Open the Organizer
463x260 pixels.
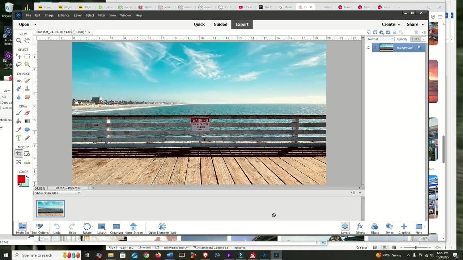116,229
